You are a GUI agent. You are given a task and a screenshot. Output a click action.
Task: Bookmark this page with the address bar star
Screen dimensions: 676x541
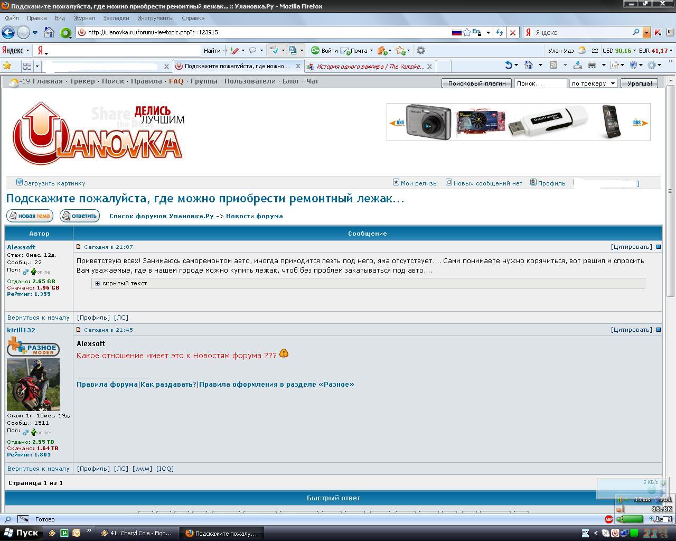pos(467,32)
